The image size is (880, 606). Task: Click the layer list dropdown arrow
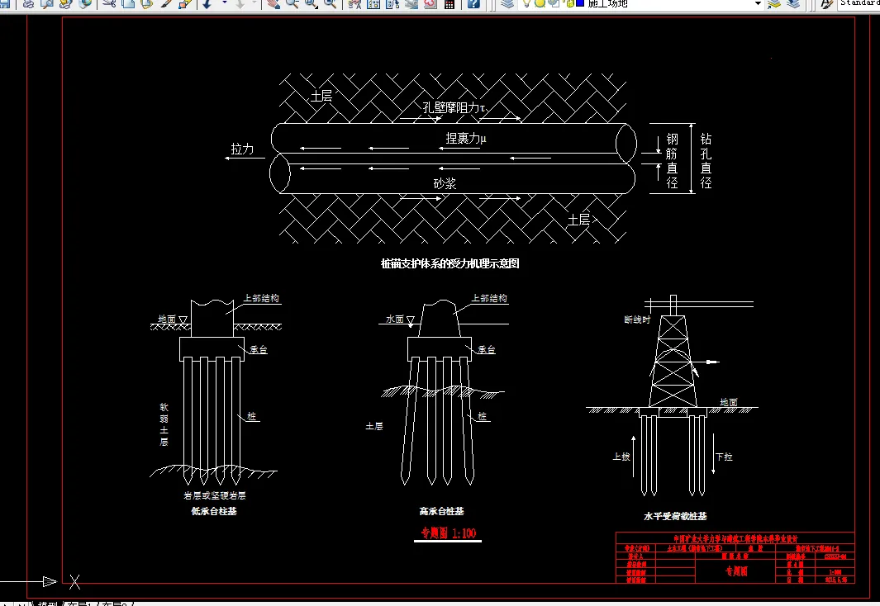tap(758, 3)
